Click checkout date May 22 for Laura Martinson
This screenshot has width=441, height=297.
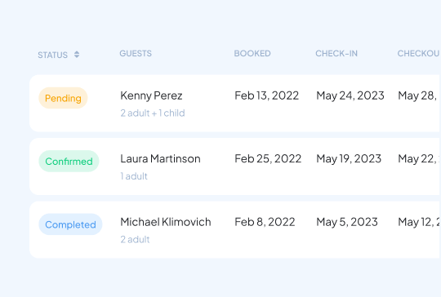click(x=419, y=159)
